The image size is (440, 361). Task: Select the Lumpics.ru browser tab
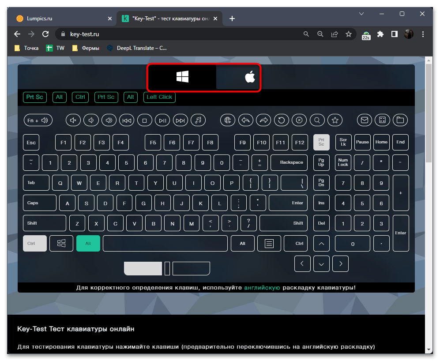(x=64, y=19)
